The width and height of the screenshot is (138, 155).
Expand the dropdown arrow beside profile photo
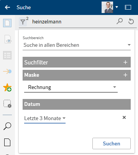[117, 7]
